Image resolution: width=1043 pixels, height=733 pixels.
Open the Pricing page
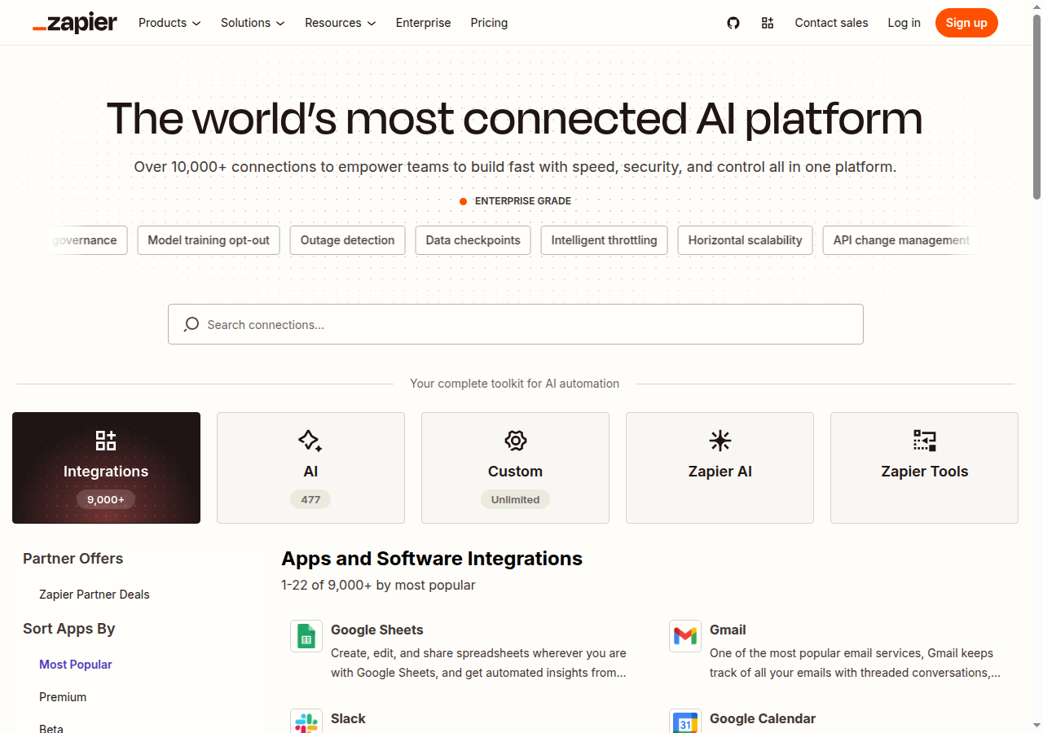point(489,23)
